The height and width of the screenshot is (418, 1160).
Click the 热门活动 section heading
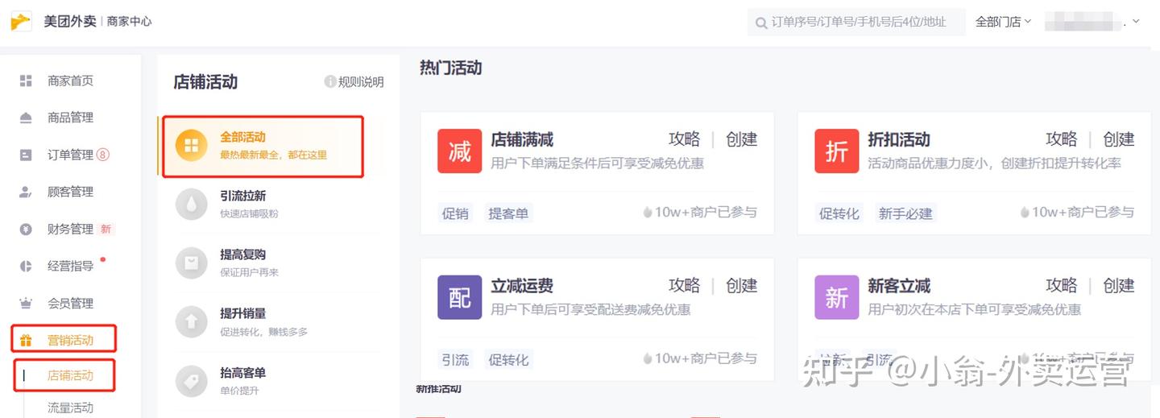tap(451, 68)
